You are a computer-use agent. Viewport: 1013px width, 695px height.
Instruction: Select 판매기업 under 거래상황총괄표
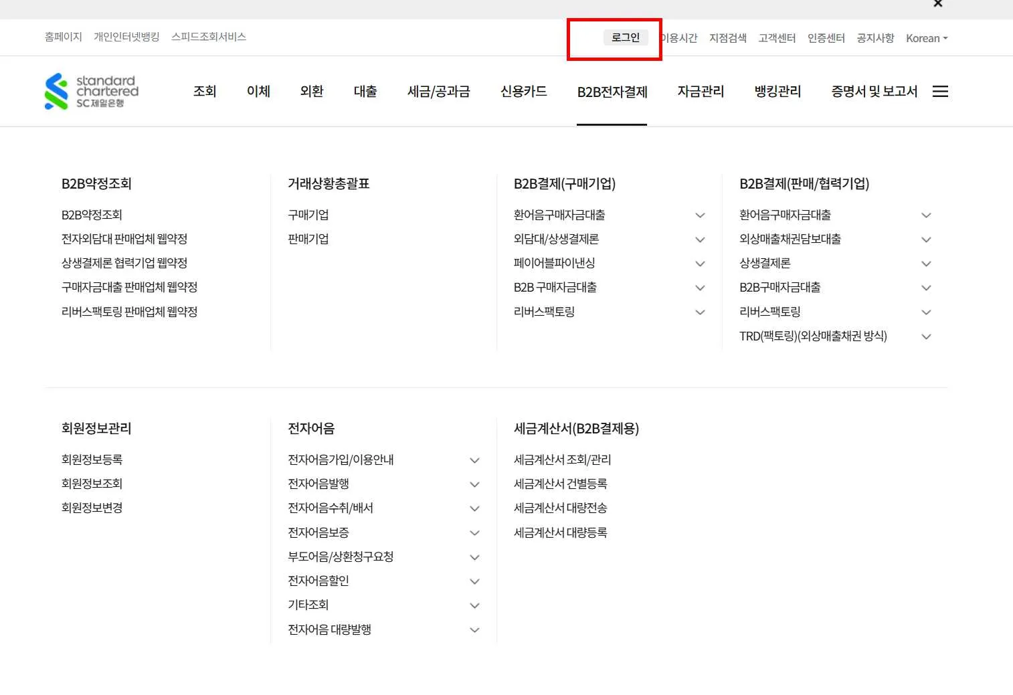tap(308, 239)
